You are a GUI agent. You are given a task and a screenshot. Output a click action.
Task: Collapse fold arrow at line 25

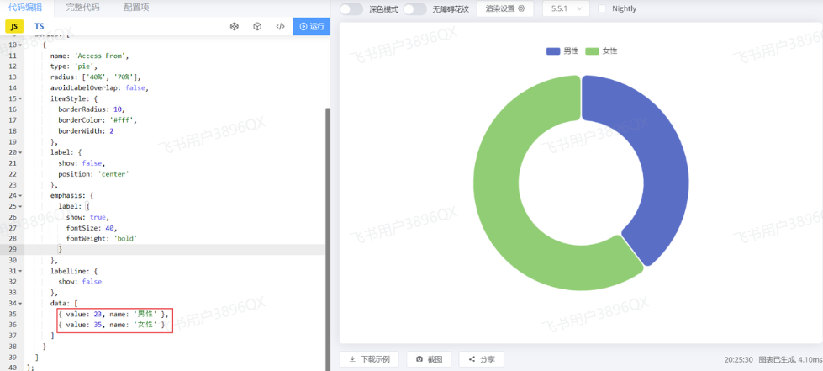click(x=20, y=206)
